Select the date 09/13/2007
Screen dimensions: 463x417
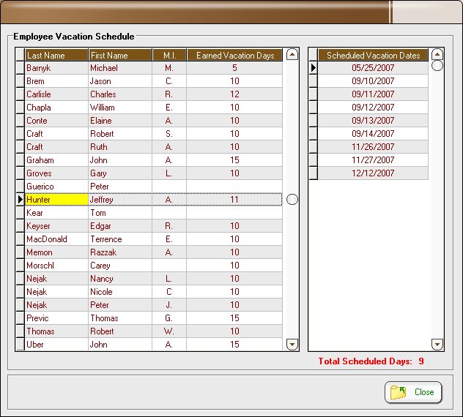point(373,120)
